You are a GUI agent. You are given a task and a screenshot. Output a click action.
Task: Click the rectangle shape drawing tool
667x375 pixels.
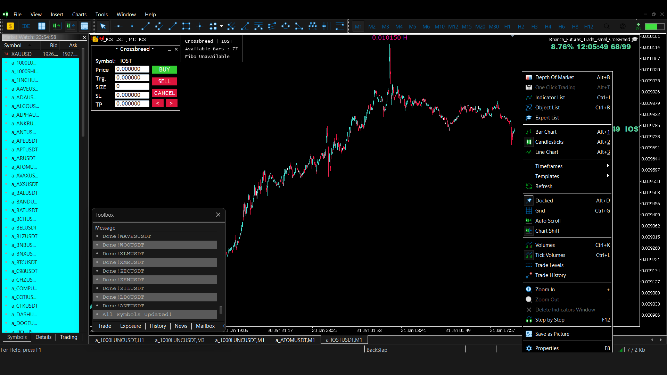click(186, 26)
